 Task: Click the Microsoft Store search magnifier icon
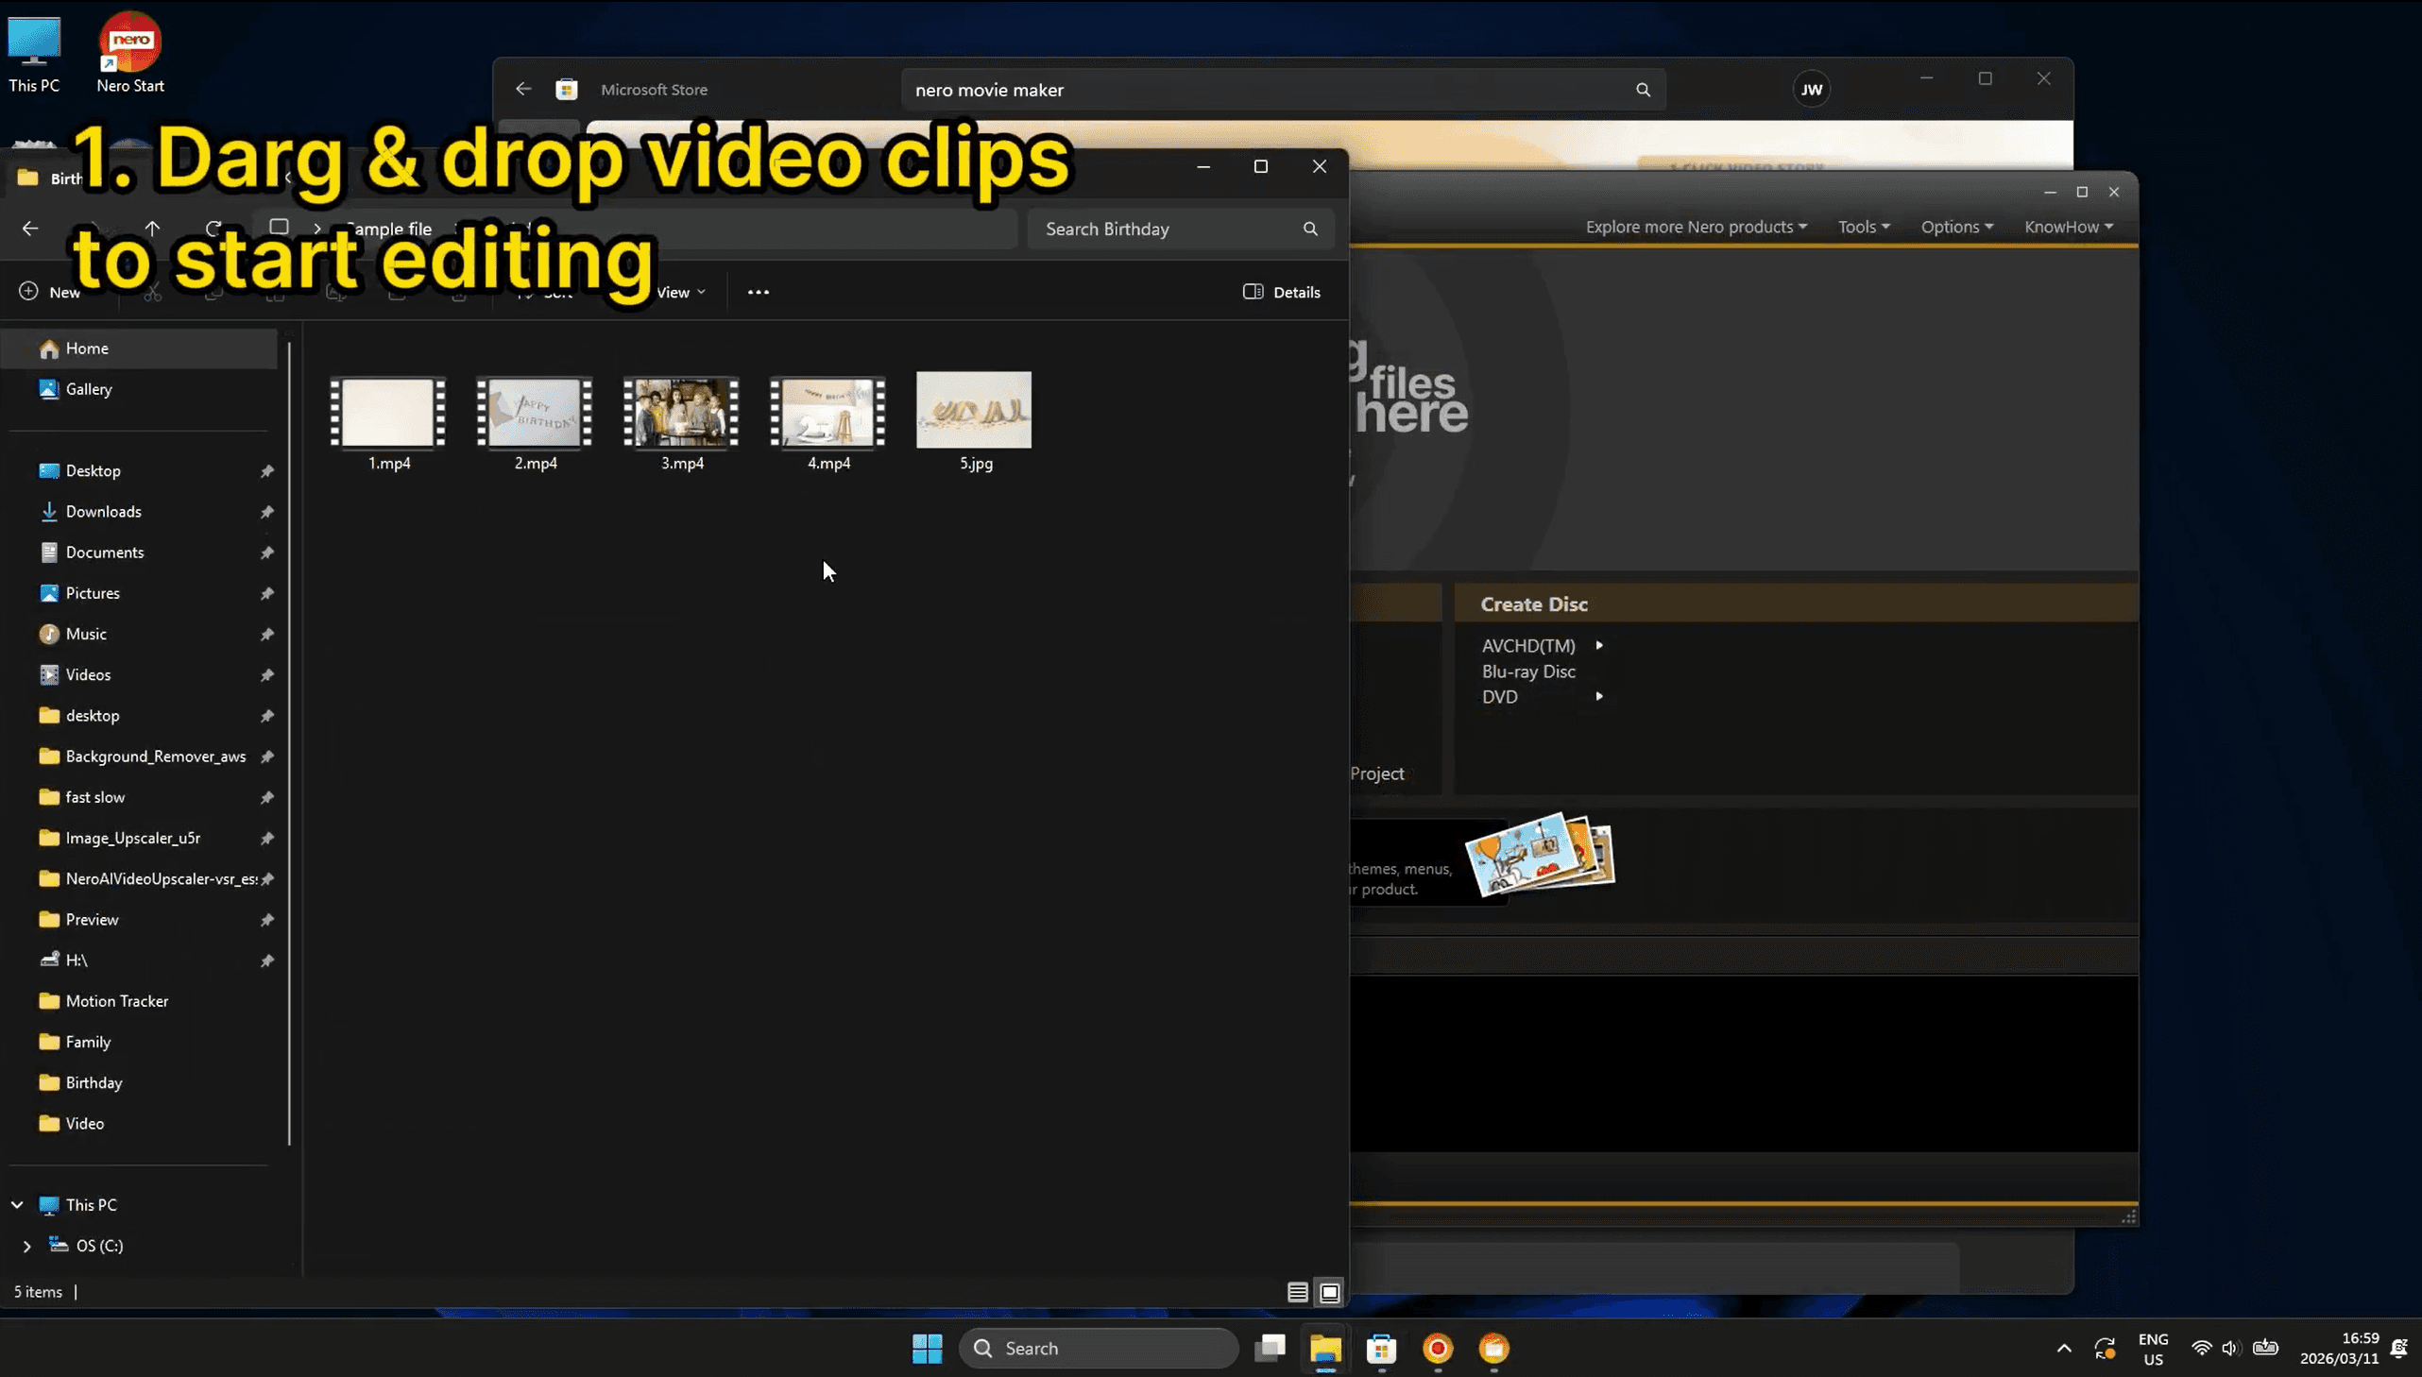click(1643, 90)
